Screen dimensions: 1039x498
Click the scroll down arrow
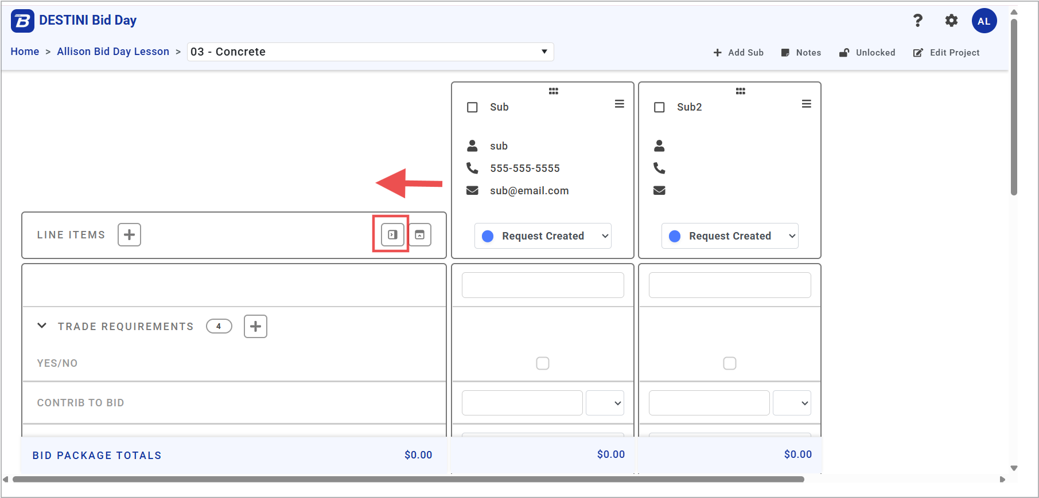(1014, 468)
